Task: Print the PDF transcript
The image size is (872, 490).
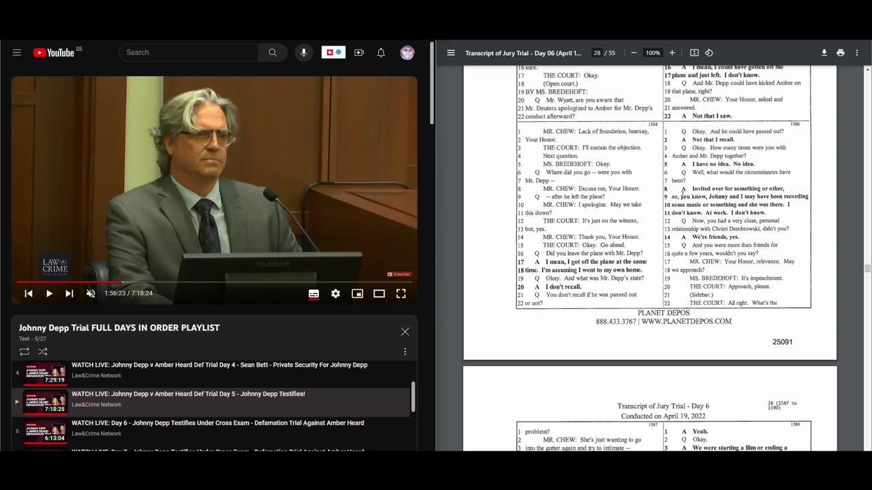Action: click(x=841, y=52)
